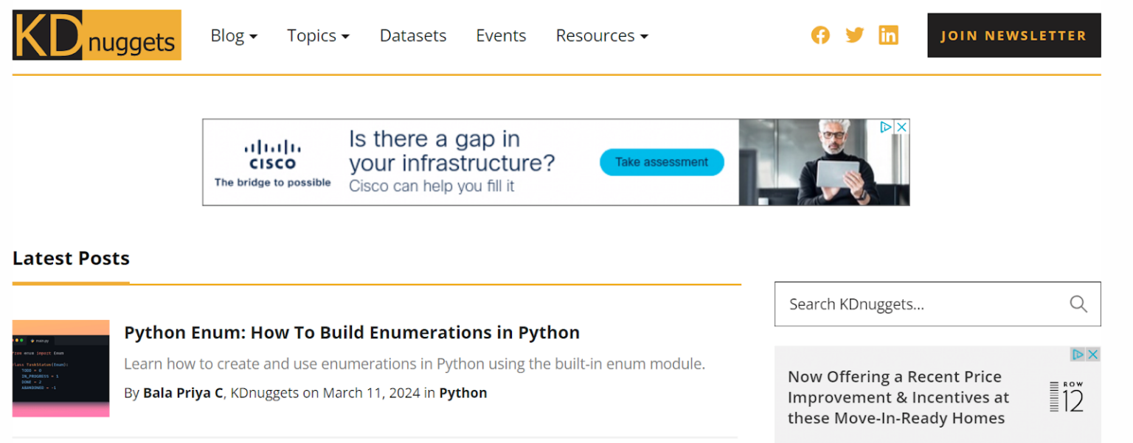Click the Join Newsletter button

1014,35
